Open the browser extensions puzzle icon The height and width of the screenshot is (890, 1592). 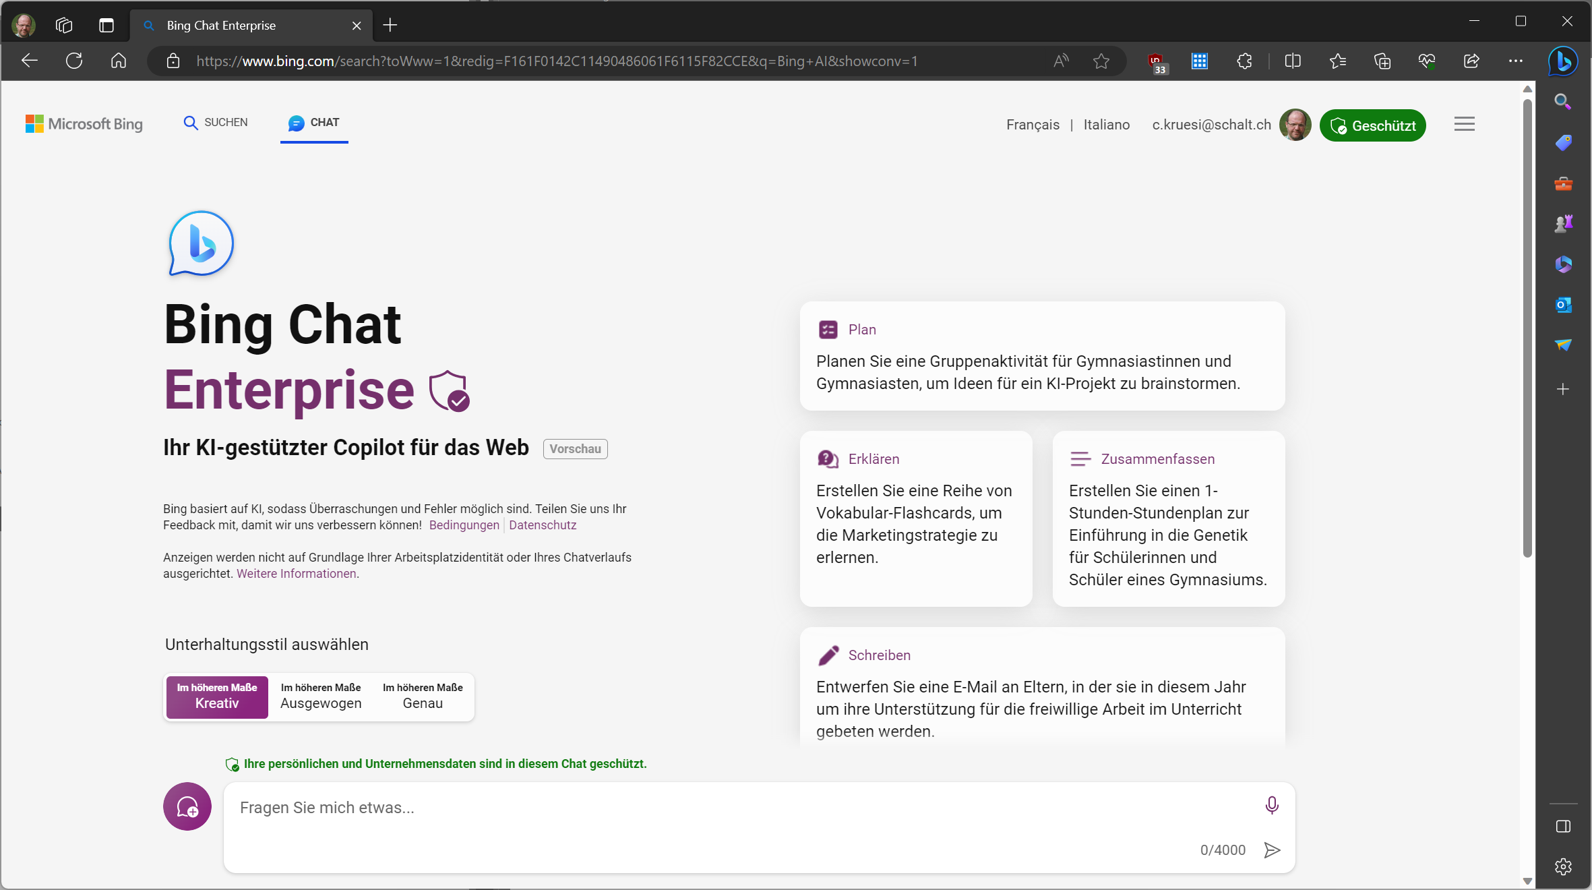1244,61
